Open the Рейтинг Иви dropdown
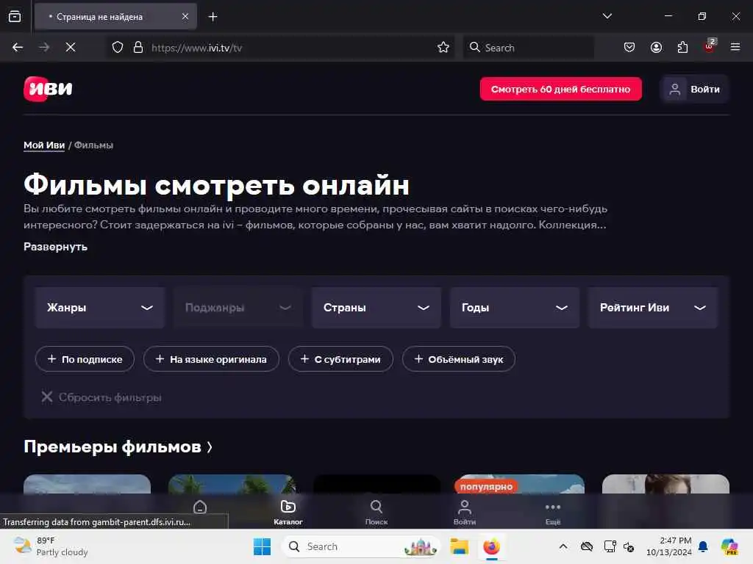753x564 pixels. coord(653,308)
